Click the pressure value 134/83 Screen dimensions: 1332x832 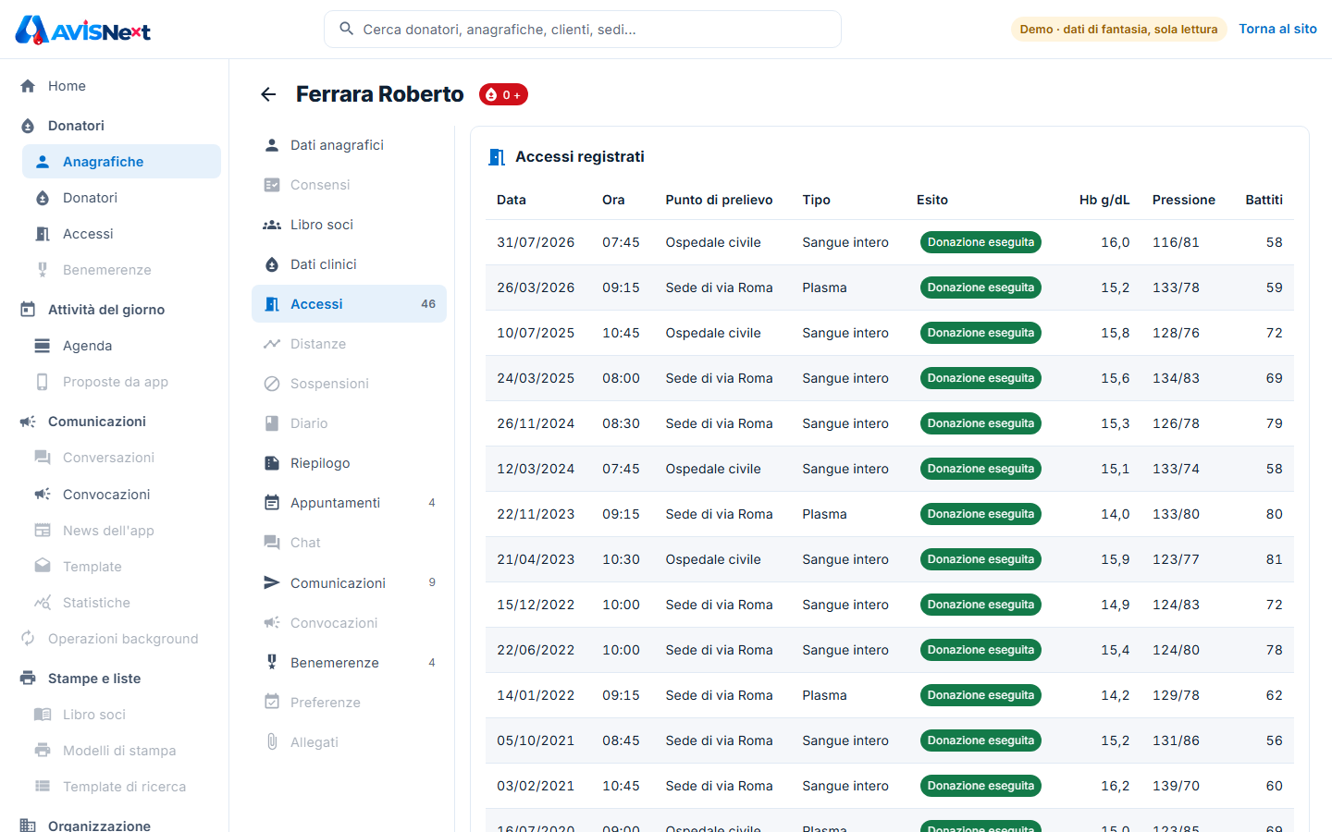point(1176,378)
